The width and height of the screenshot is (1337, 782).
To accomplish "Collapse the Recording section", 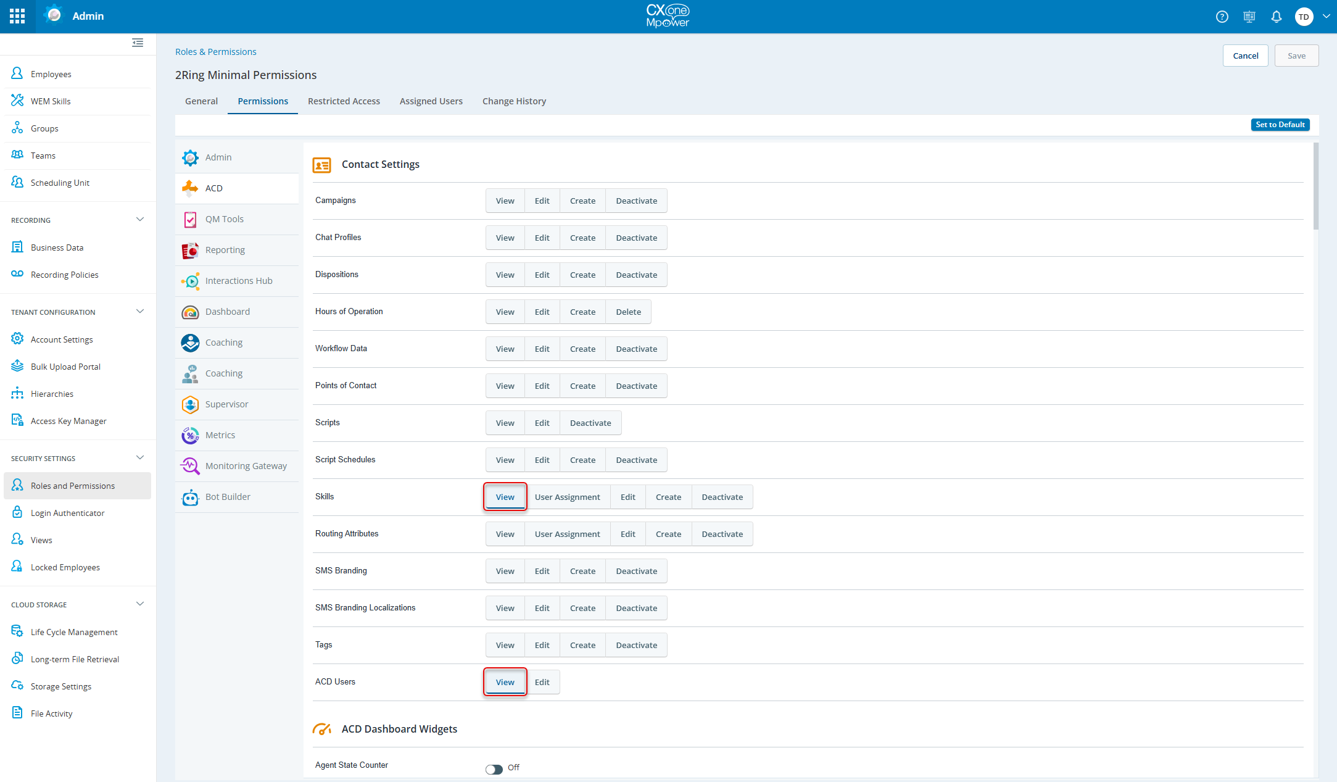I will pos(140,220).
